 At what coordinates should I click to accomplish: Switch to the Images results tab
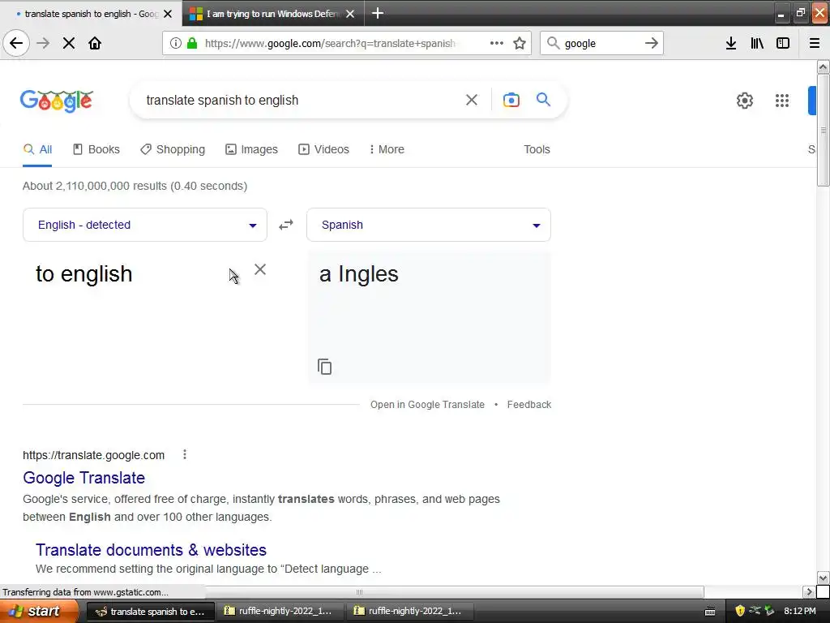tap(251, 149)
